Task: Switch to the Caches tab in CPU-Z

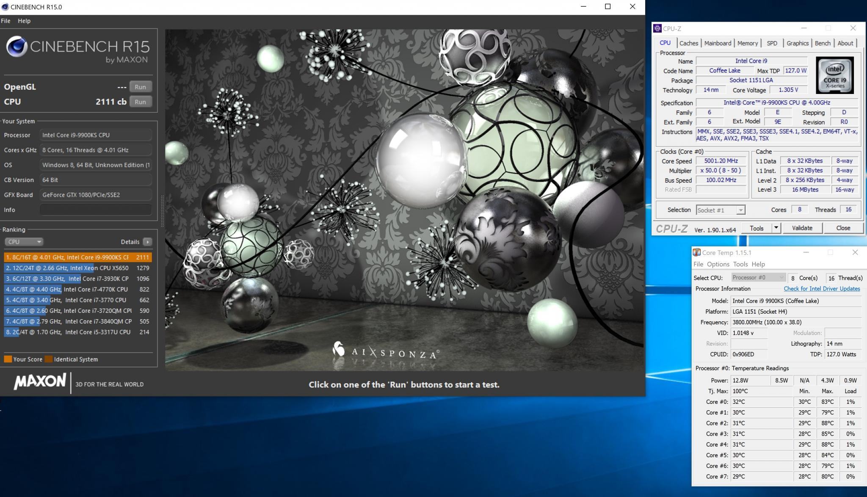Action: [688, 43]
